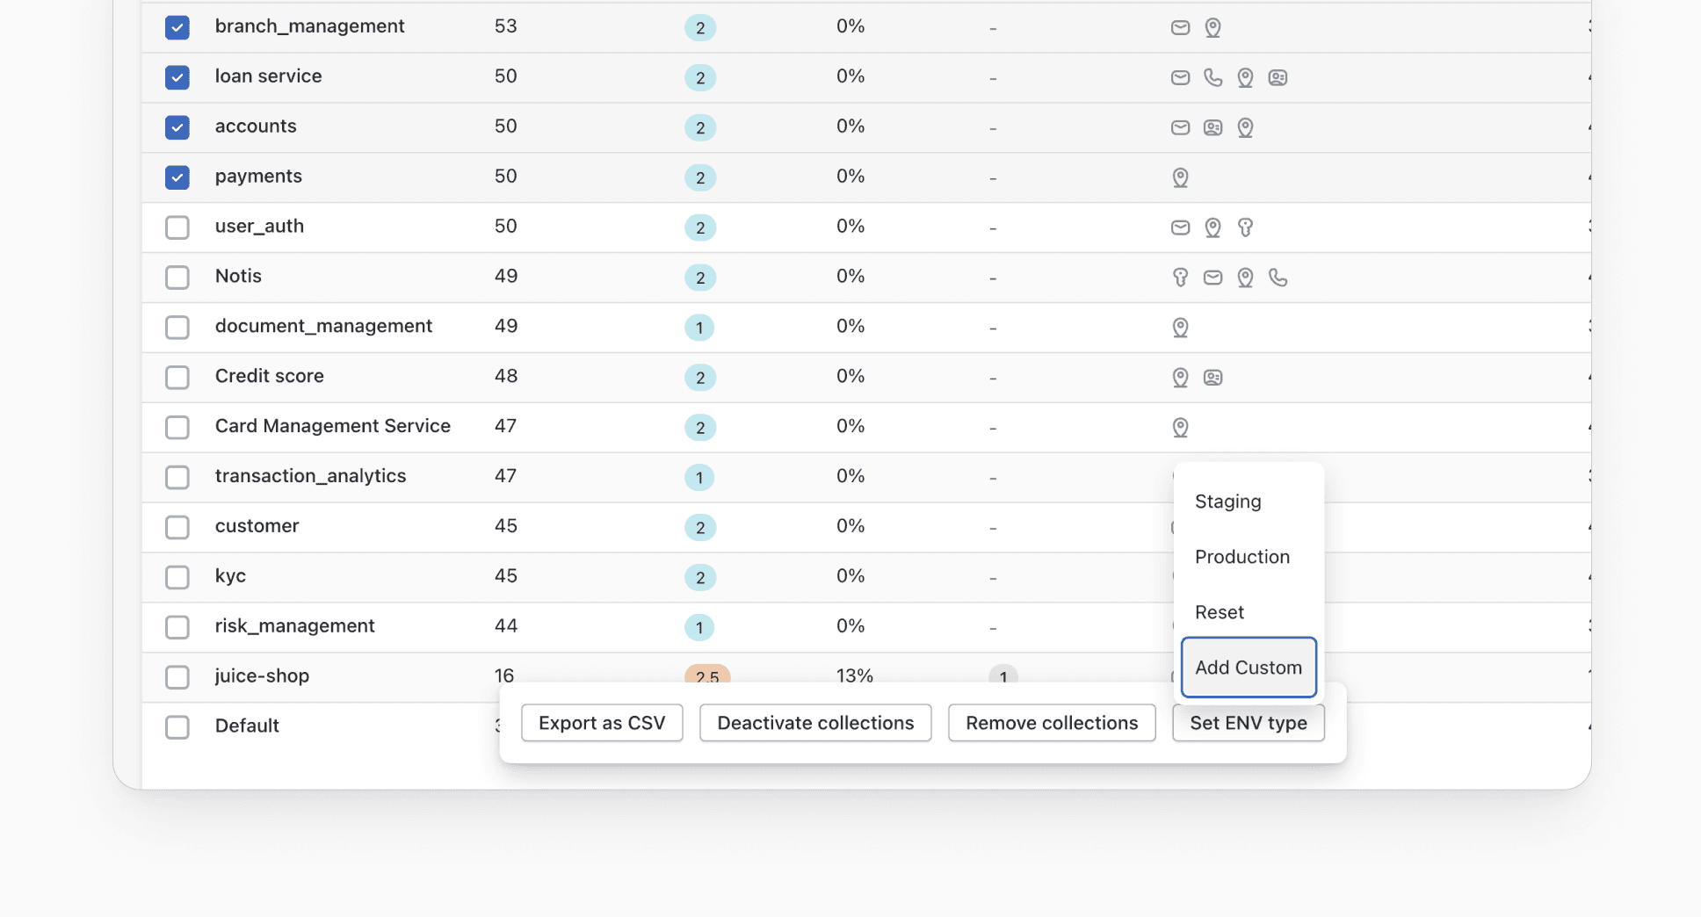Click Export as CSV button

point(602,723)
